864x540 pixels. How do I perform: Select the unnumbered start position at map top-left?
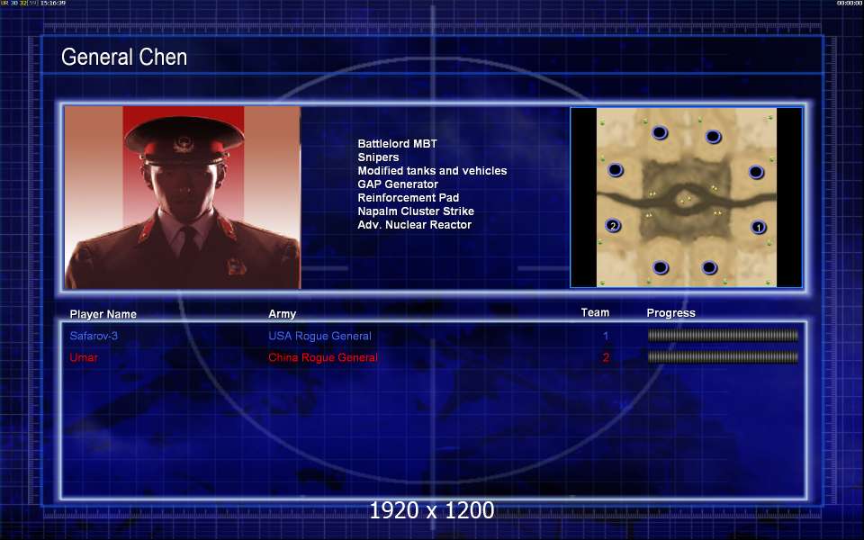(x=660, y=132)
